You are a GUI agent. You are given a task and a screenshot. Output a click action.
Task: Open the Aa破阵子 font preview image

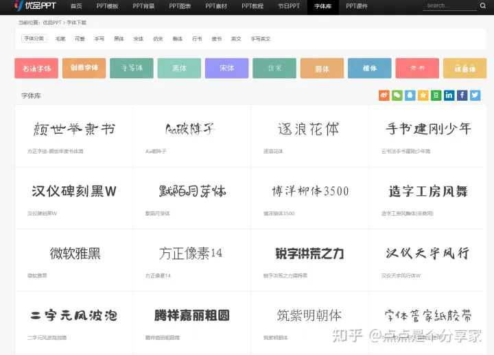[190, 129]
